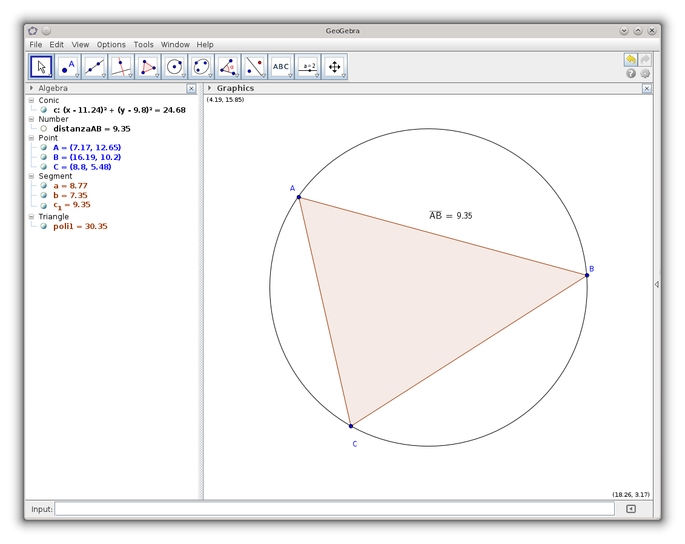Select the Insert Text tool
This screenshot has width=685, height=544.
point(280,66)
